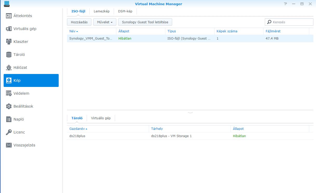Open Hálózat network icon
Screen dimensions: 316x193
(9, 68)
